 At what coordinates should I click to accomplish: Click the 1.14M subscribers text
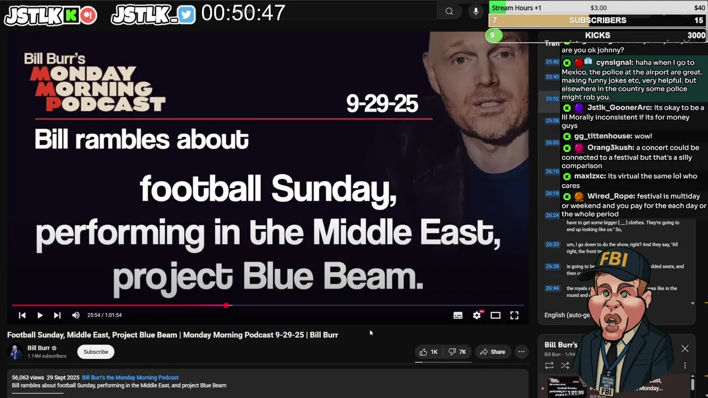coord(47,356)
